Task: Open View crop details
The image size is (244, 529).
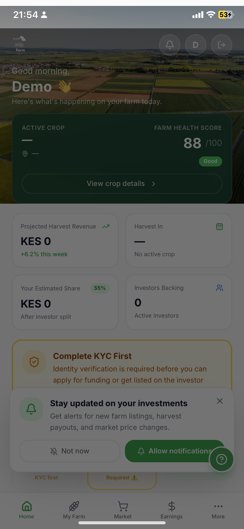Action: [x=122, y=184]
